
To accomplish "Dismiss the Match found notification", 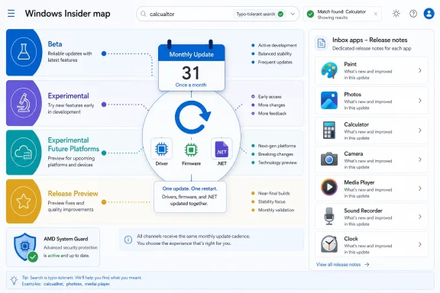I will [x=376, y=14].
